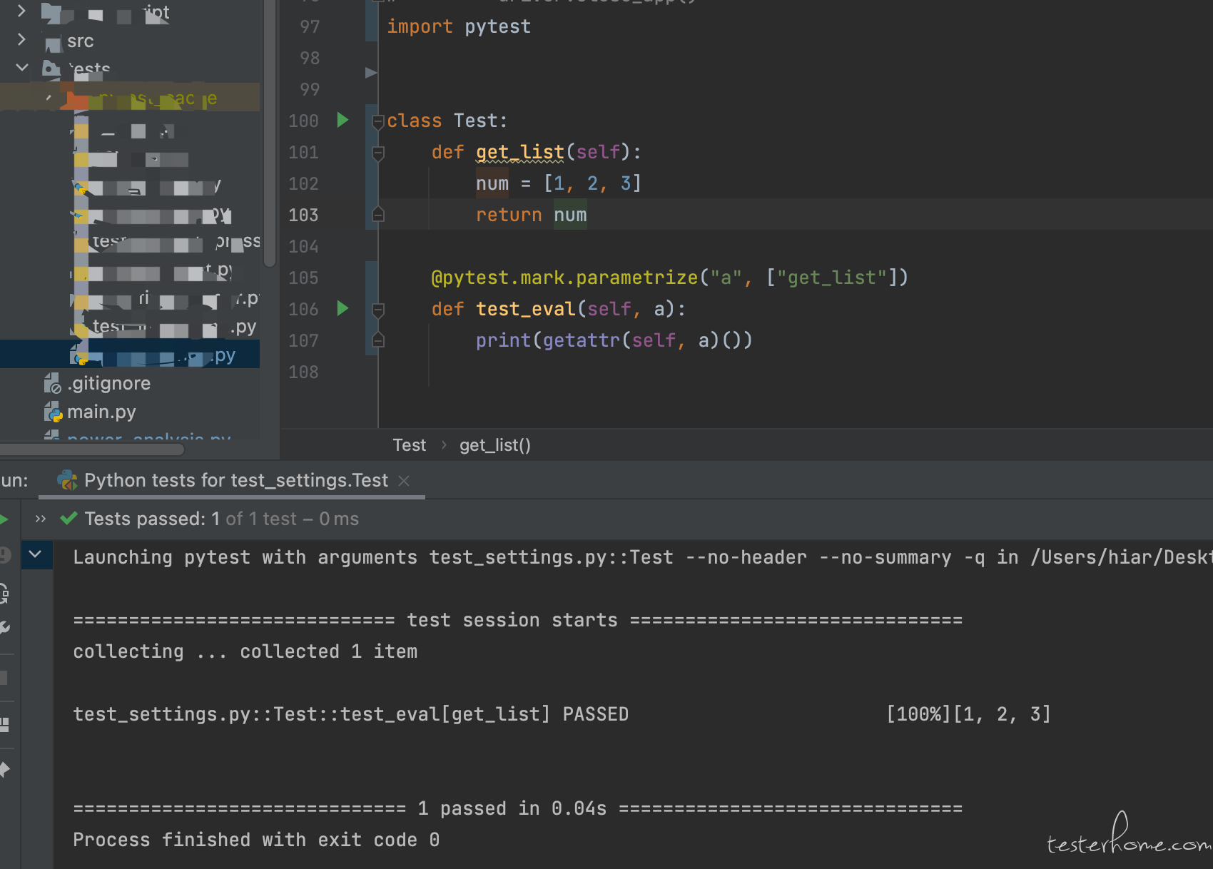Expand the src folder arrow

(x=21, y=40)
